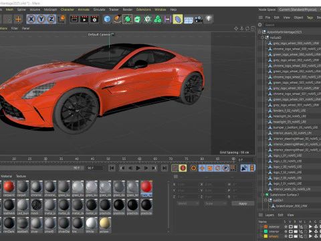The width and height of the screenshot is (321, 241).
Task: Add a Cube primitive object
Action: [x=107, y=19]
